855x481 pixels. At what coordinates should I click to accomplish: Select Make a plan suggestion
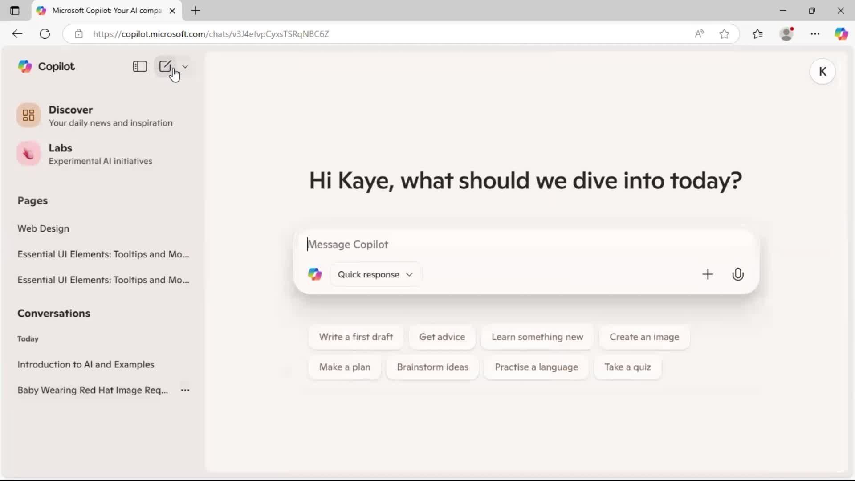(345, 367)
